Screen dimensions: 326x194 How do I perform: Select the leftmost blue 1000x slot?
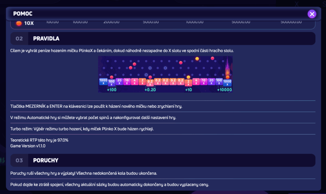[x=103, y=82]
